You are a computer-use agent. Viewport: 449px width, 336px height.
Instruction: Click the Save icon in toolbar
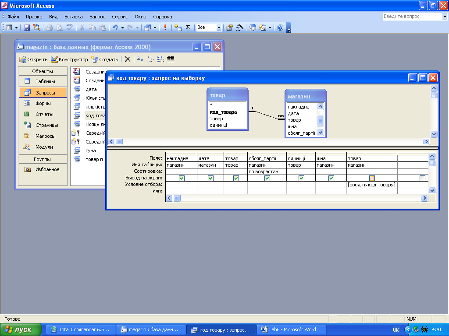(x=27, y=28)
